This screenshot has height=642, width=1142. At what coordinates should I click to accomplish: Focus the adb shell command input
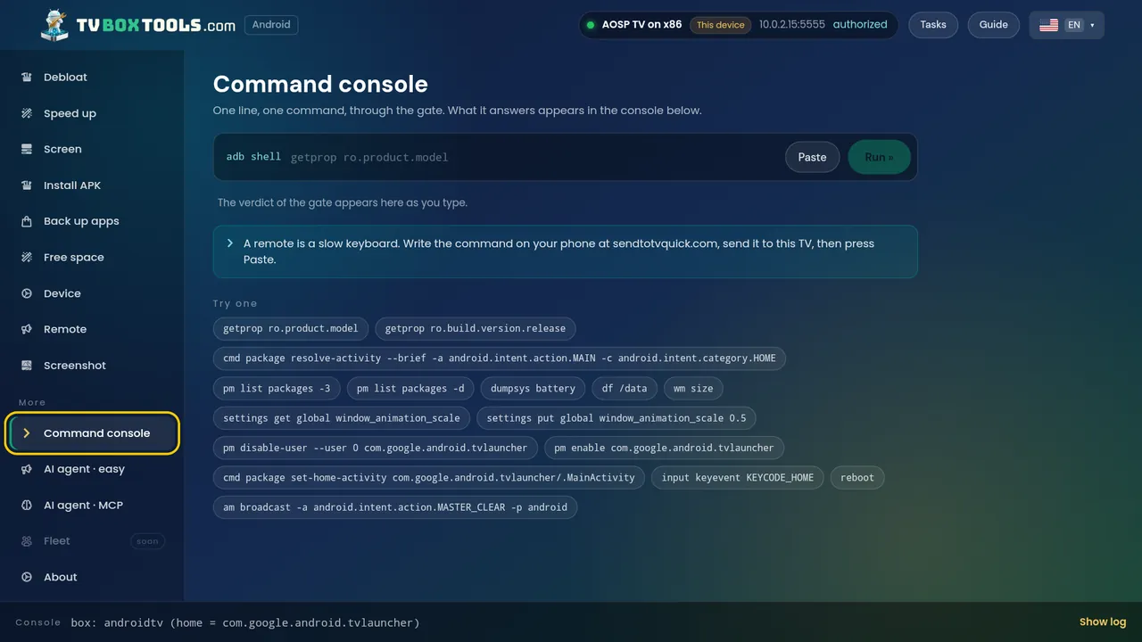[533, 157]
